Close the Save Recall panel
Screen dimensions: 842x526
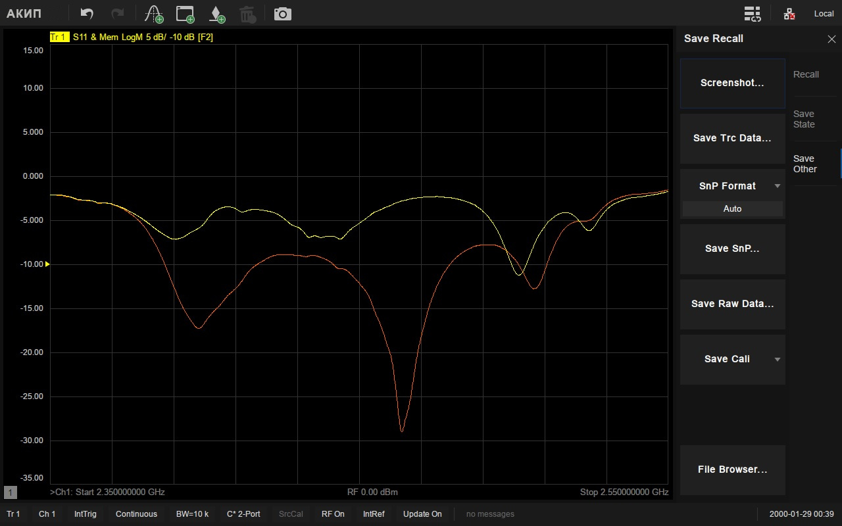coord(831,39)
